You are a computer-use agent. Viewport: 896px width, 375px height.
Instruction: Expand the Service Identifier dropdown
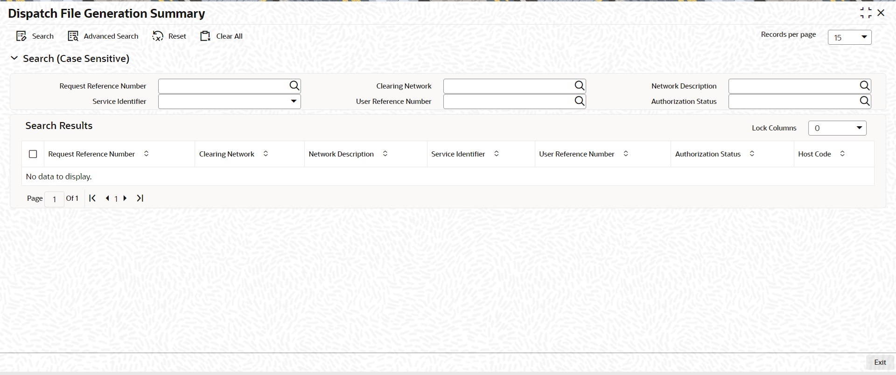click(230, 102)
